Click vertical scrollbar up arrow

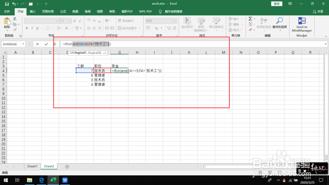tap(326, 52)
